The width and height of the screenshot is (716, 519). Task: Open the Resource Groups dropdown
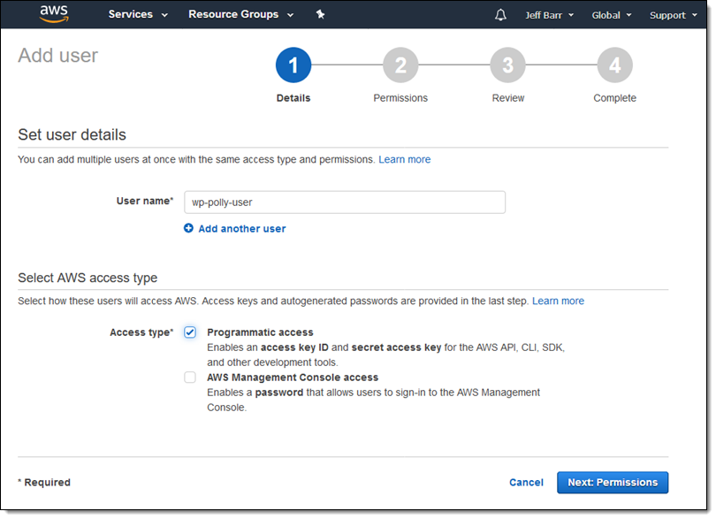click(240, 14)
